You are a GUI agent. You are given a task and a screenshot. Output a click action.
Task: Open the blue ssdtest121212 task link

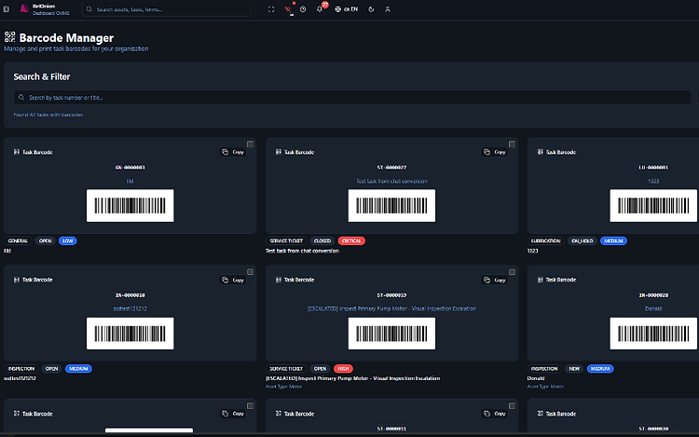[x=130, y=308]
